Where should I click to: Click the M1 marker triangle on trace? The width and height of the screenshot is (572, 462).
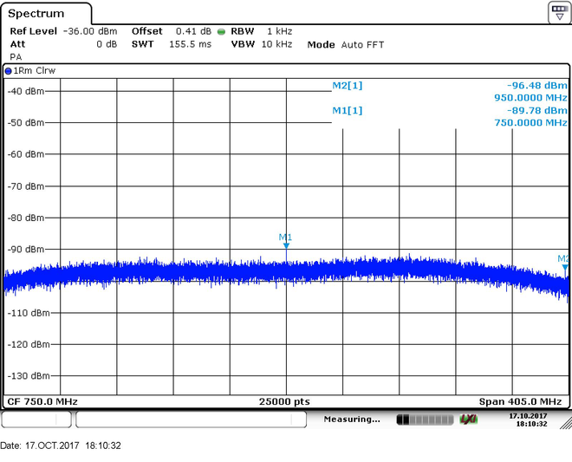(286, 246)
